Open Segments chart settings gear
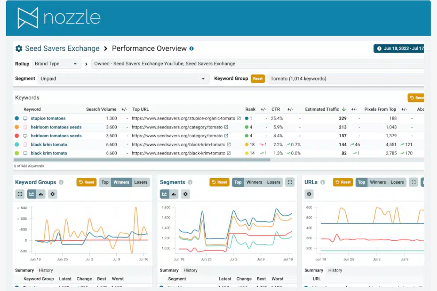437x291 pixels. 185,194
